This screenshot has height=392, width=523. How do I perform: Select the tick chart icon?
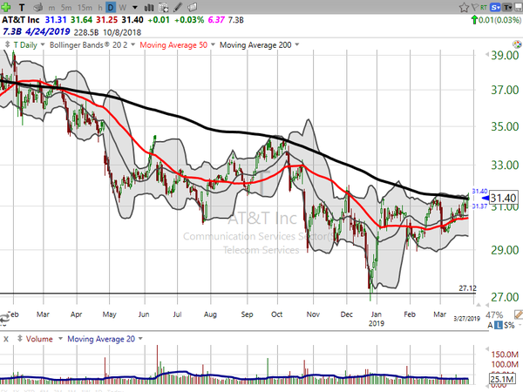click(x=38, y=7)
